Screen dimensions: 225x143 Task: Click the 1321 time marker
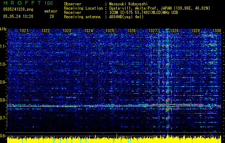click(x=24, y=31)
